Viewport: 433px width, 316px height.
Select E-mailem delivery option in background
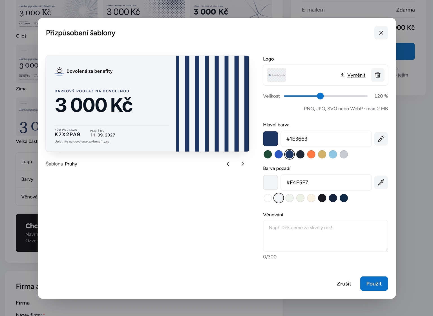click(358, 10)
